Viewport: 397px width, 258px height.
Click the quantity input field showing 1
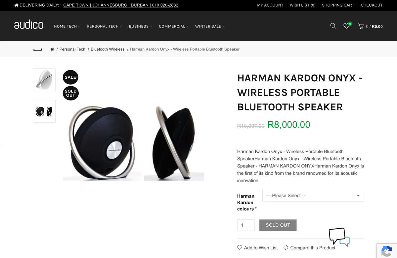click(x=245, y=225)
